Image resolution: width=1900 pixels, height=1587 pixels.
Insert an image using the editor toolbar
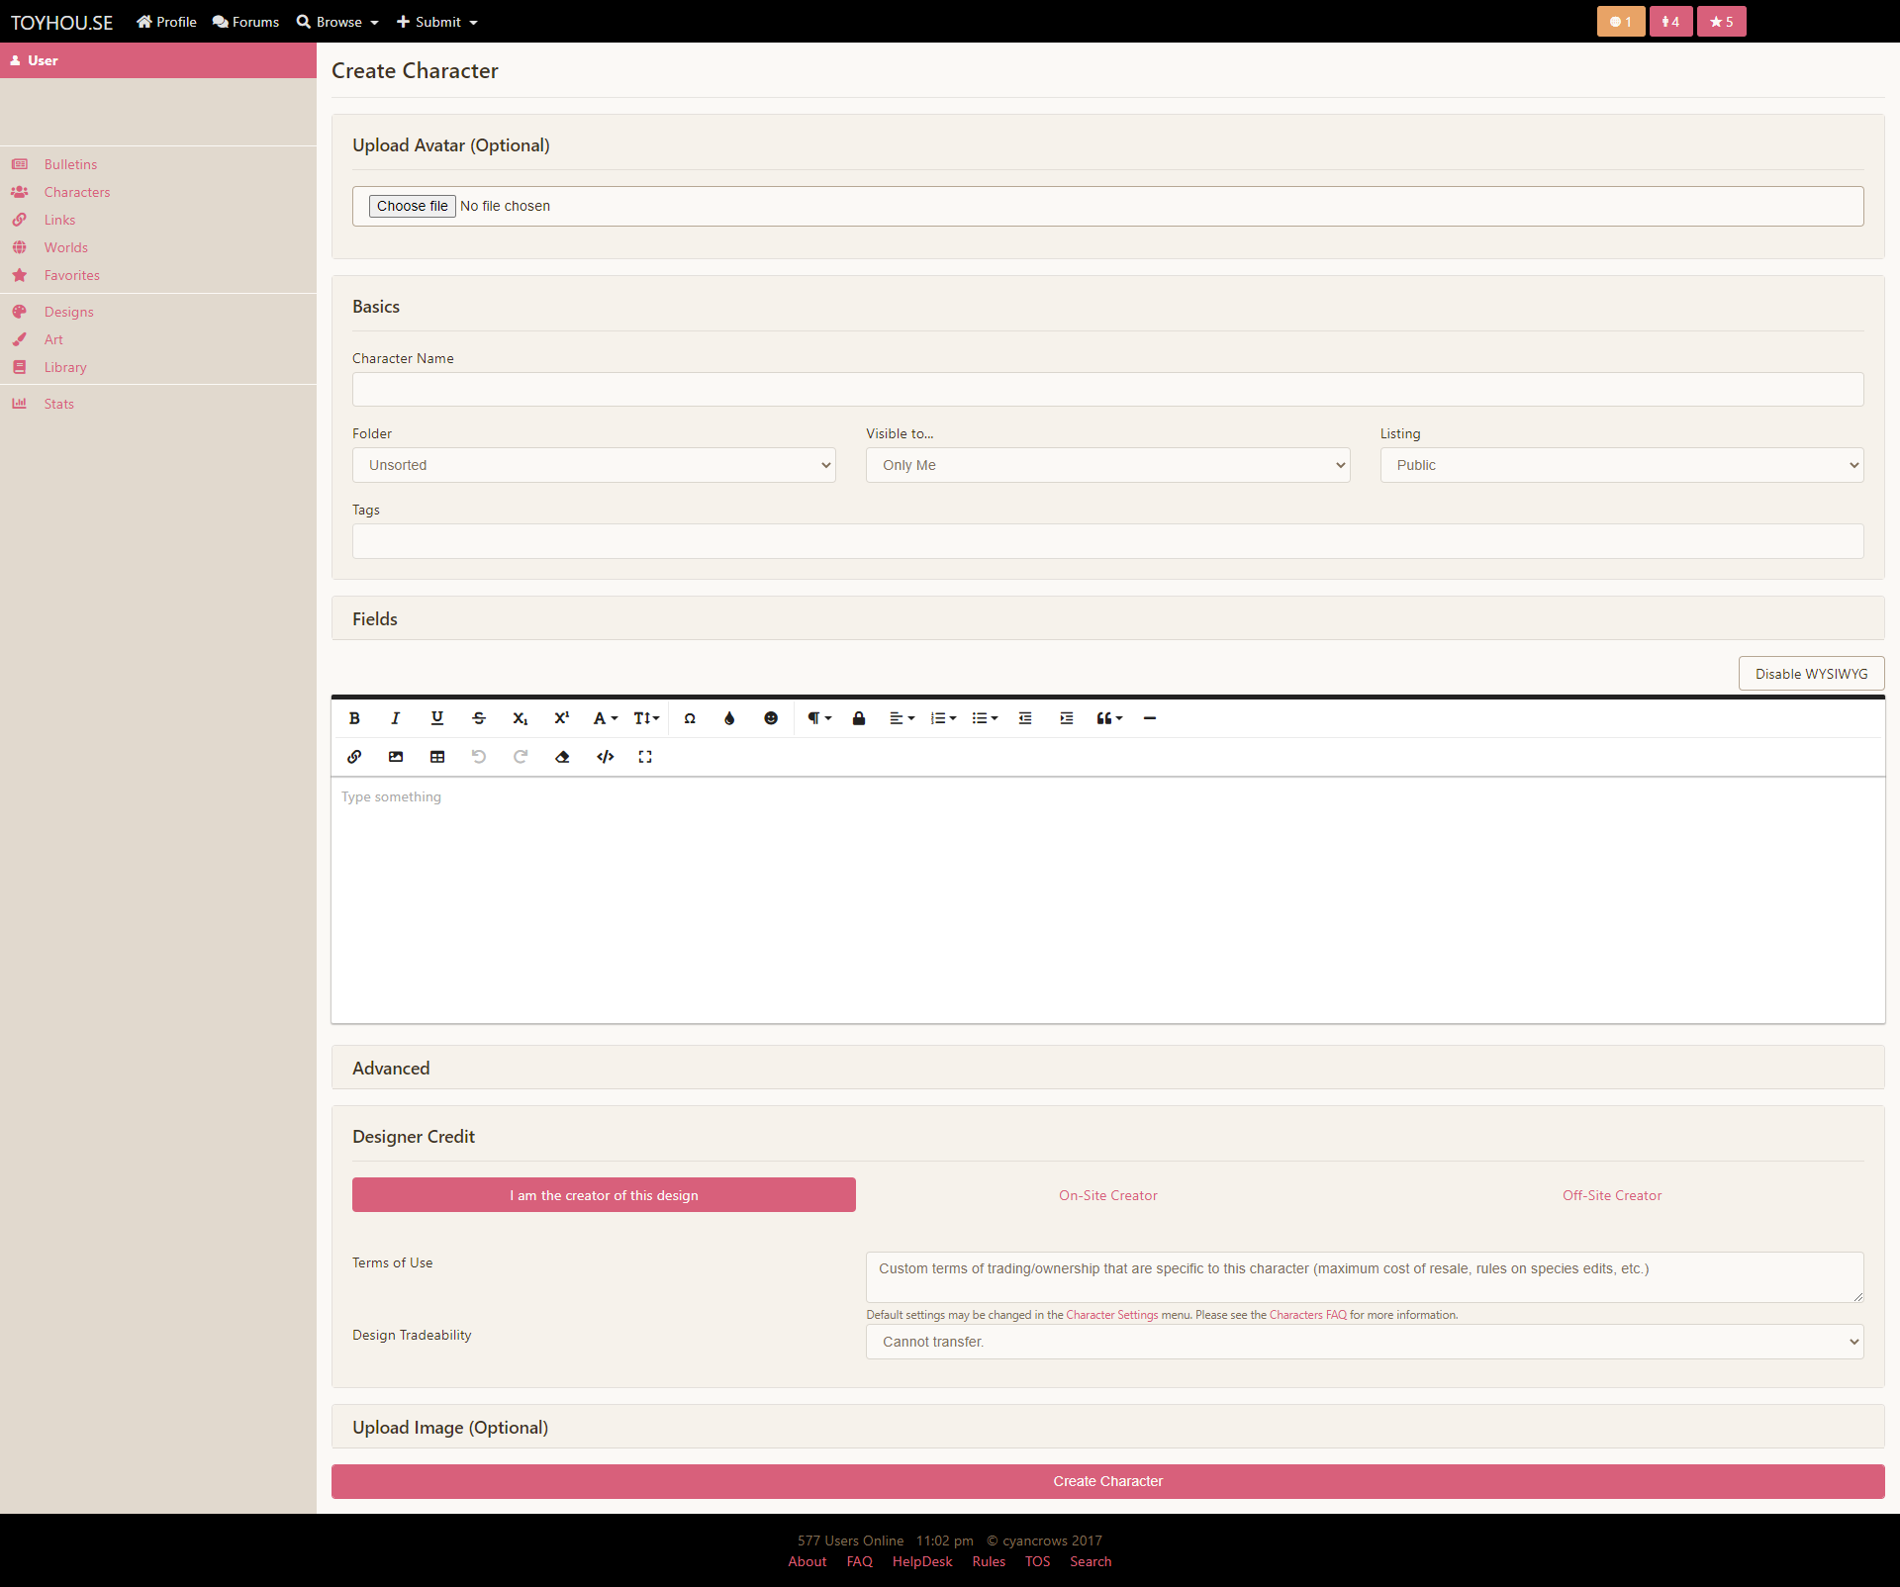click(x=395, y=757)
